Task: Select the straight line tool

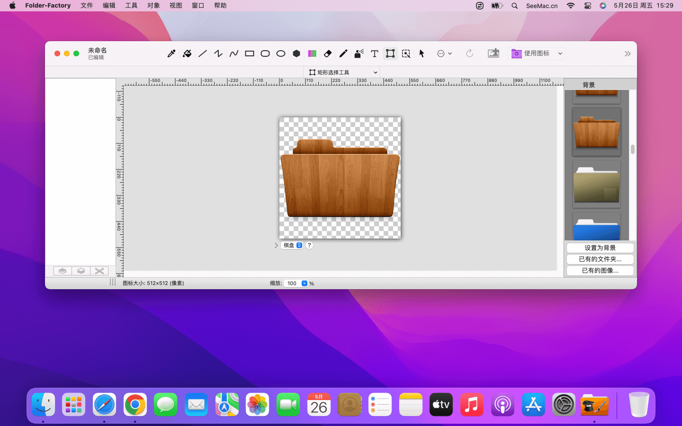Action: (203, 53)
